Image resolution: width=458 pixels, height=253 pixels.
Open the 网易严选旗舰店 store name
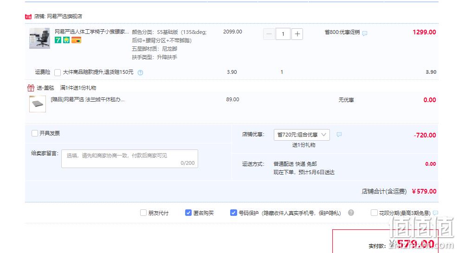(65, 16)
